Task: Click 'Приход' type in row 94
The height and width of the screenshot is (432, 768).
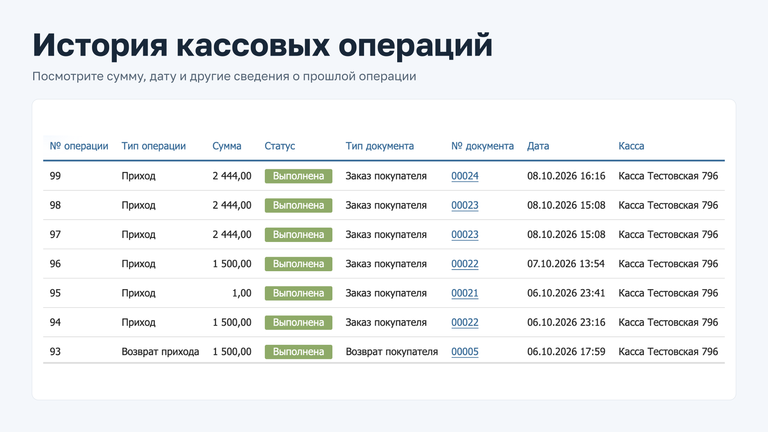Action: [138, 322]
